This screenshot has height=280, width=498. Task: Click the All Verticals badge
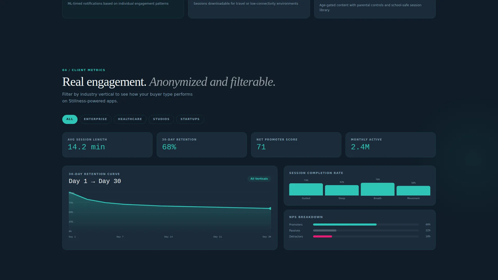coord(259,179)
